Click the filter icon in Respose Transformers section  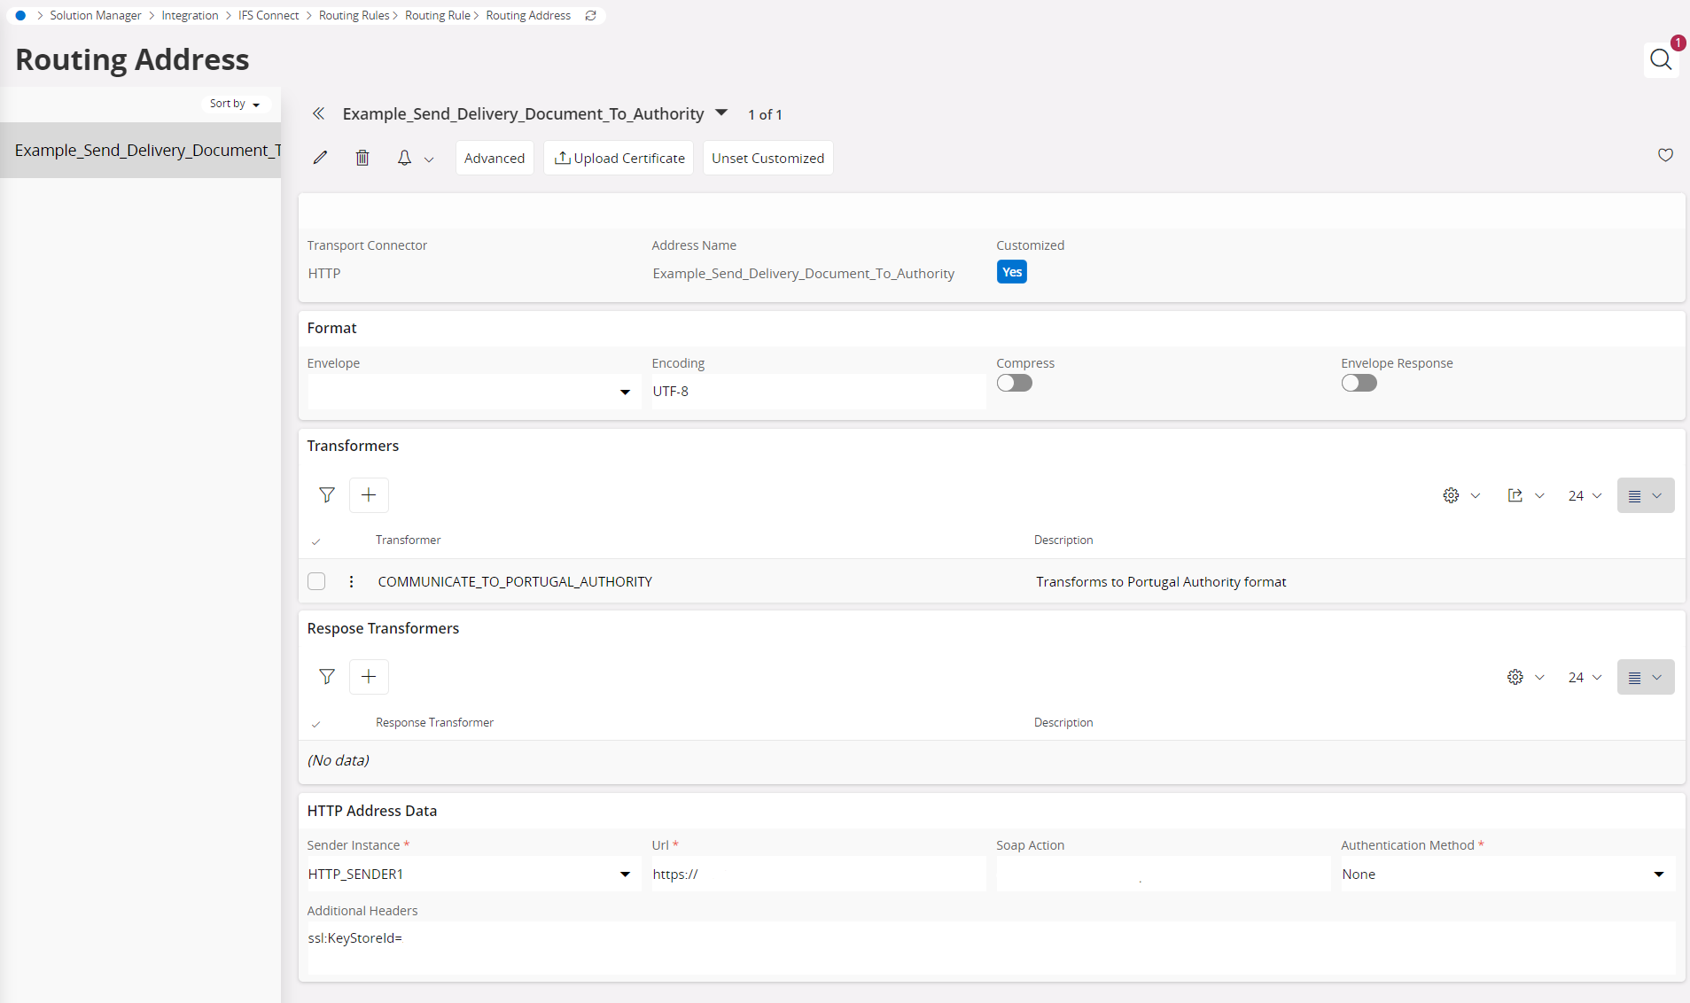pos(327,676)
